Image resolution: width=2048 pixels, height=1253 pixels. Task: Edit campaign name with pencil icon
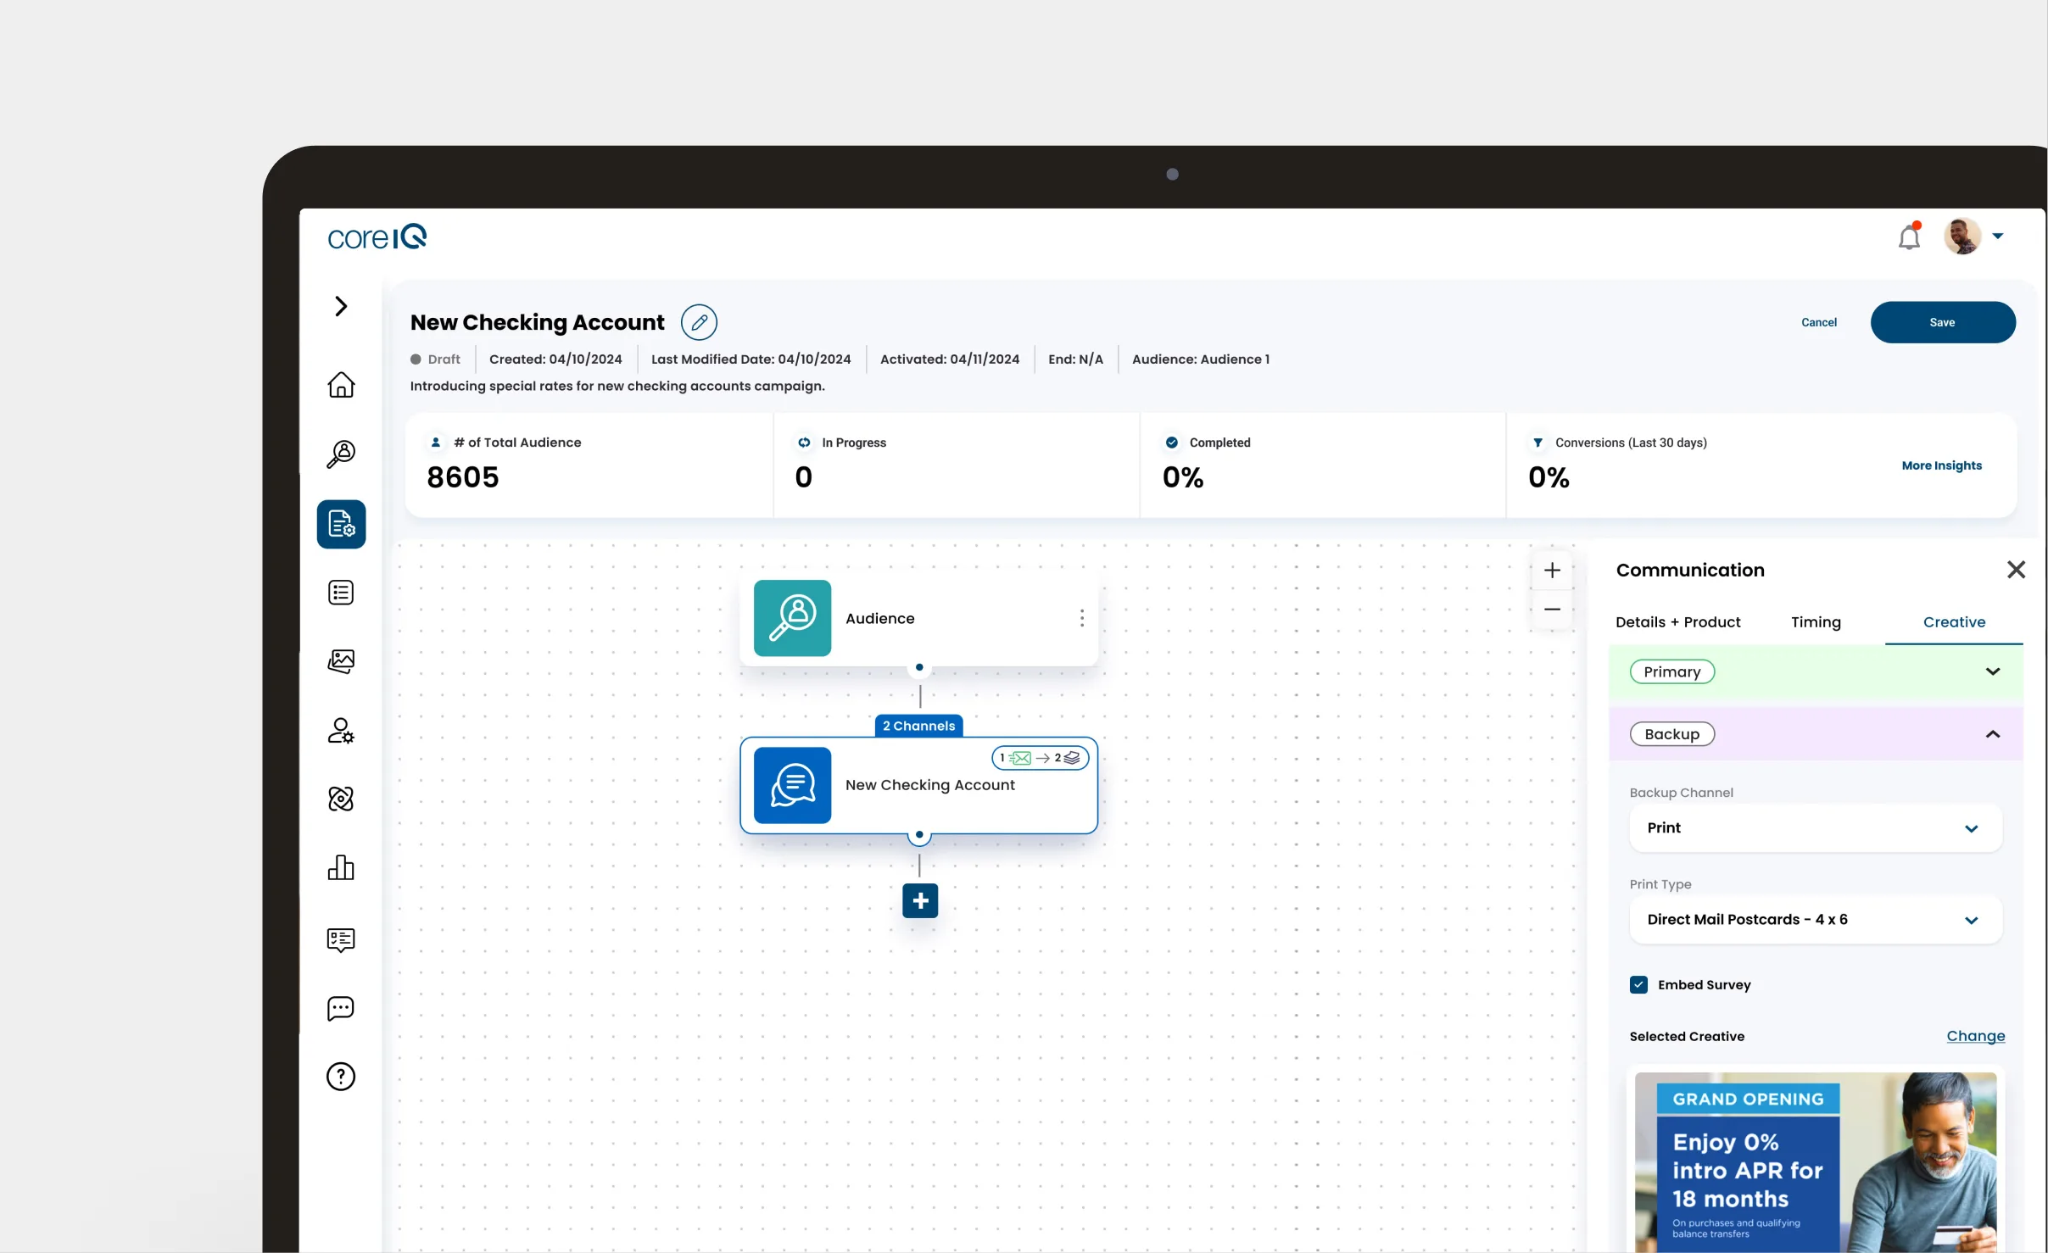tap(699, 322)
